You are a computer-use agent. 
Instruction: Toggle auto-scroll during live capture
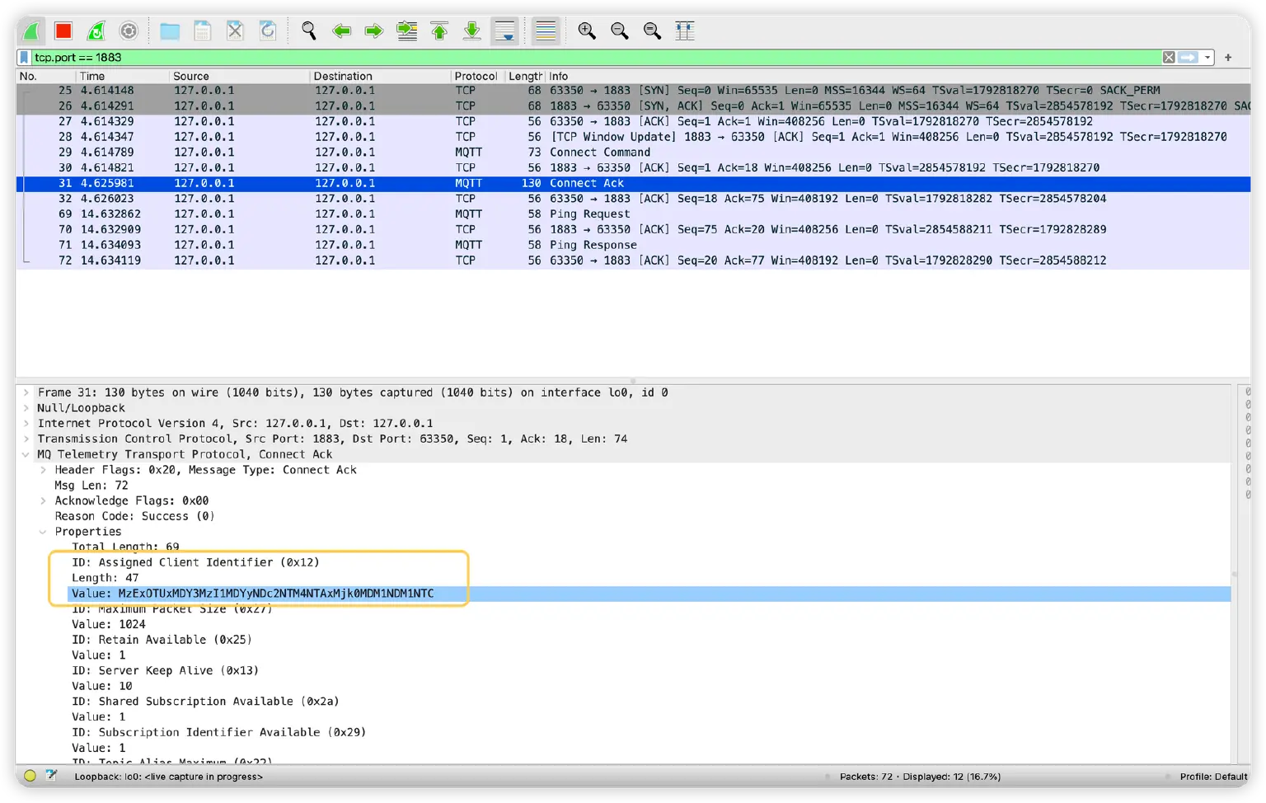(504, 31)
